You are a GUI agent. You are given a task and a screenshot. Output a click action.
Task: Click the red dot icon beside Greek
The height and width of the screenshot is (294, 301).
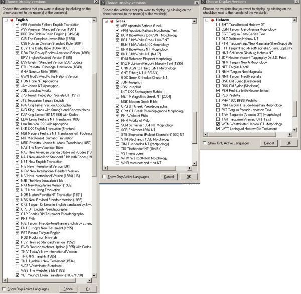[x=112, y=21]
